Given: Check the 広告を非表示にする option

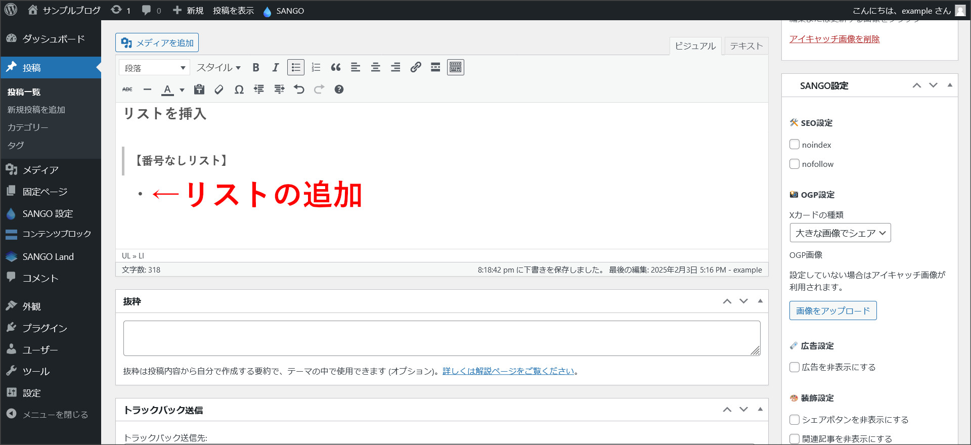Looking at the screenshot, I should click(x=795, y=367).
